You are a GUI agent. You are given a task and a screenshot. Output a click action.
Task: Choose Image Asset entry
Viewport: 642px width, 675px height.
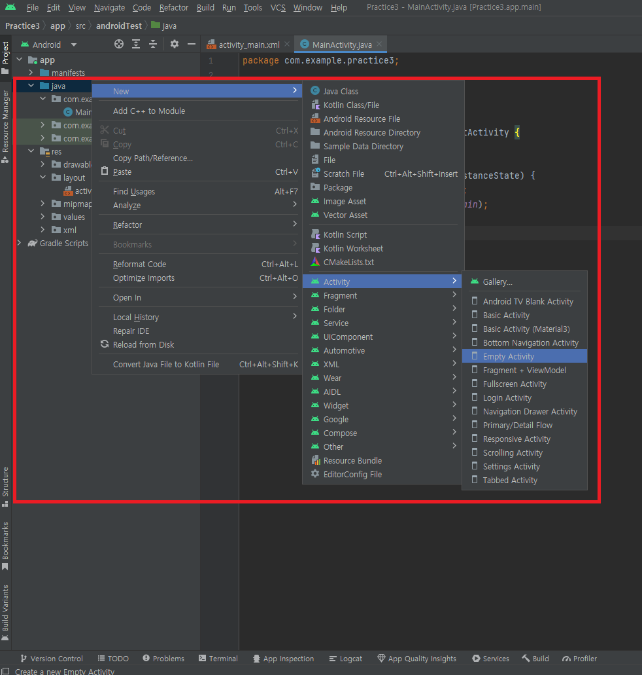tap(383, 202)
